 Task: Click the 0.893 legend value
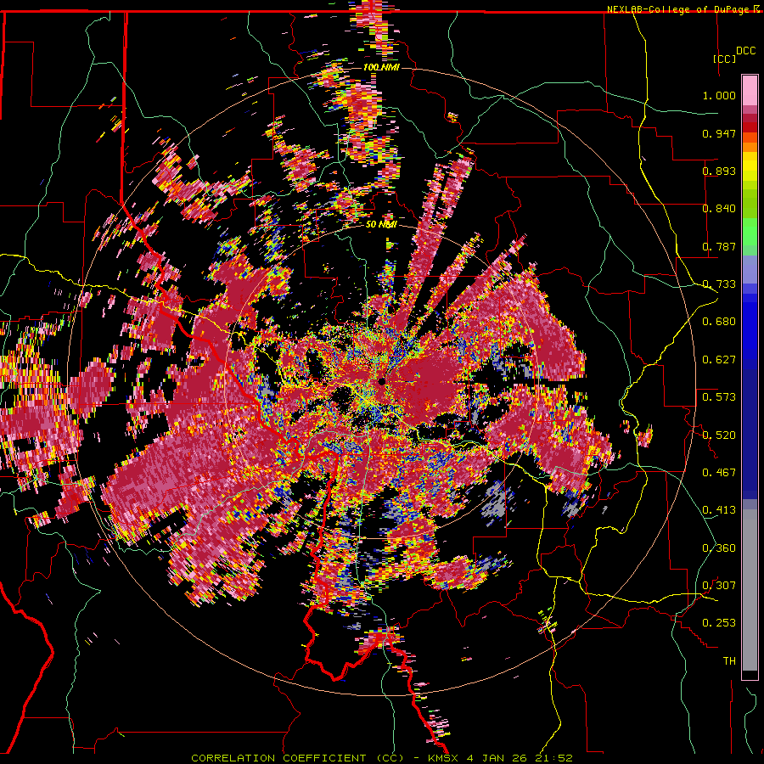tap(719, 171)
